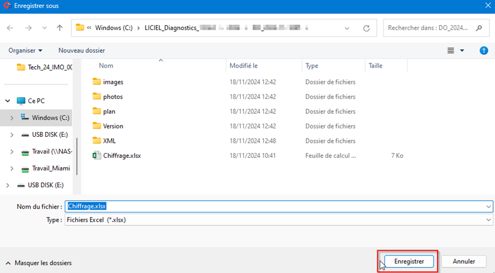495x273 pixels.
Task: Expand Windows (C:) in the tree
Action: tap(11, 118)
